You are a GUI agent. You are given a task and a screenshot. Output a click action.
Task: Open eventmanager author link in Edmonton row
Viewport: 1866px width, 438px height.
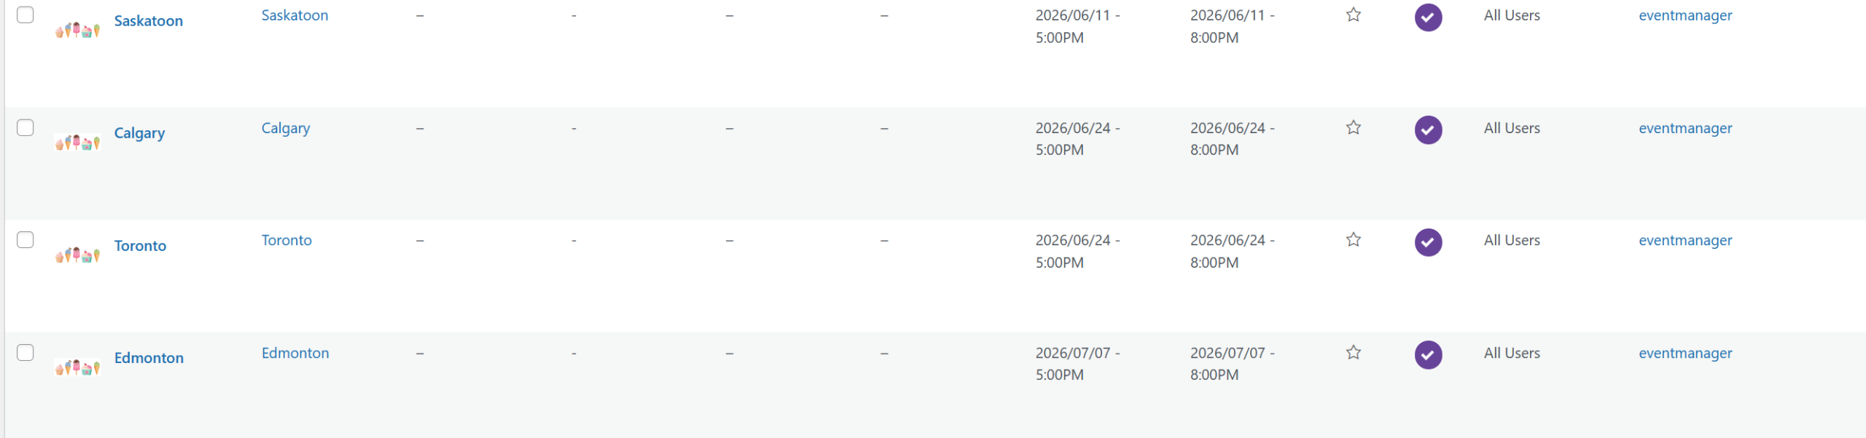[x=1685, y=353]
